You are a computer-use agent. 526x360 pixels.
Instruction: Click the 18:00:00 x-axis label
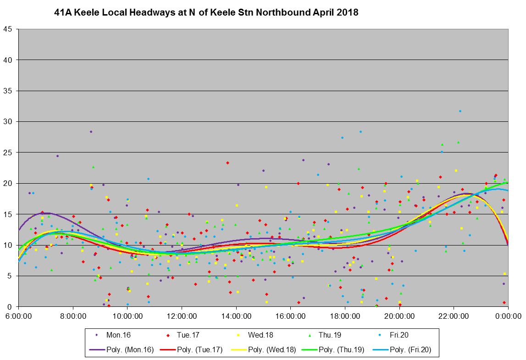point(345,316)
